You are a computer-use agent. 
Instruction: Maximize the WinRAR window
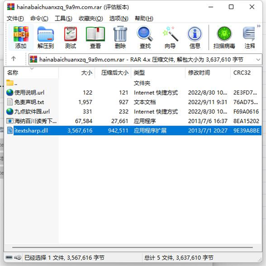231,7
